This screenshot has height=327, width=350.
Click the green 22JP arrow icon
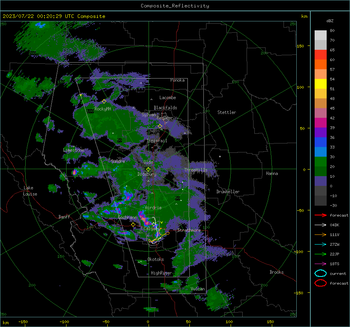coord(320,254)
